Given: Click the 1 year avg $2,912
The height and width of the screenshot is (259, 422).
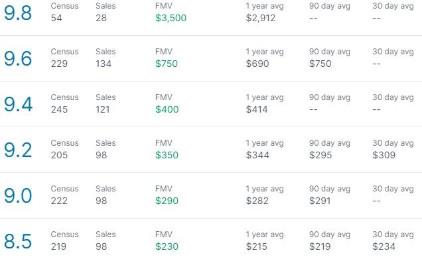Looking at the screenshot, I should coord(261,18).
